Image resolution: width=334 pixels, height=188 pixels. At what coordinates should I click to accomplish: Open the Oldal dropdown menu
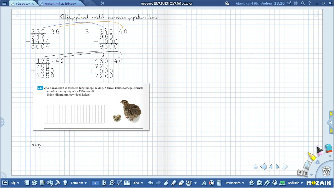click(138, 183)
